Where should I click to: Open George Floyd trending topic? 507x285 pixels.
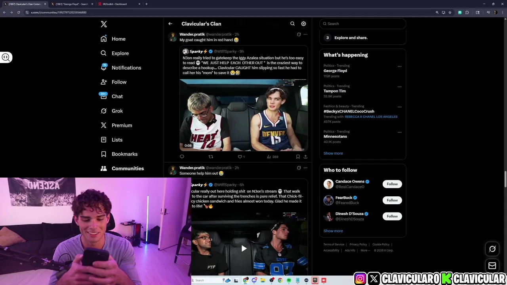[x=335, y=71]
